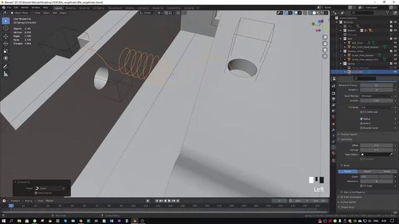Screen dimensions: 399x224
Task: Expand the Texture Space panel
Action: pyautogui.click(x=349, y=134)
